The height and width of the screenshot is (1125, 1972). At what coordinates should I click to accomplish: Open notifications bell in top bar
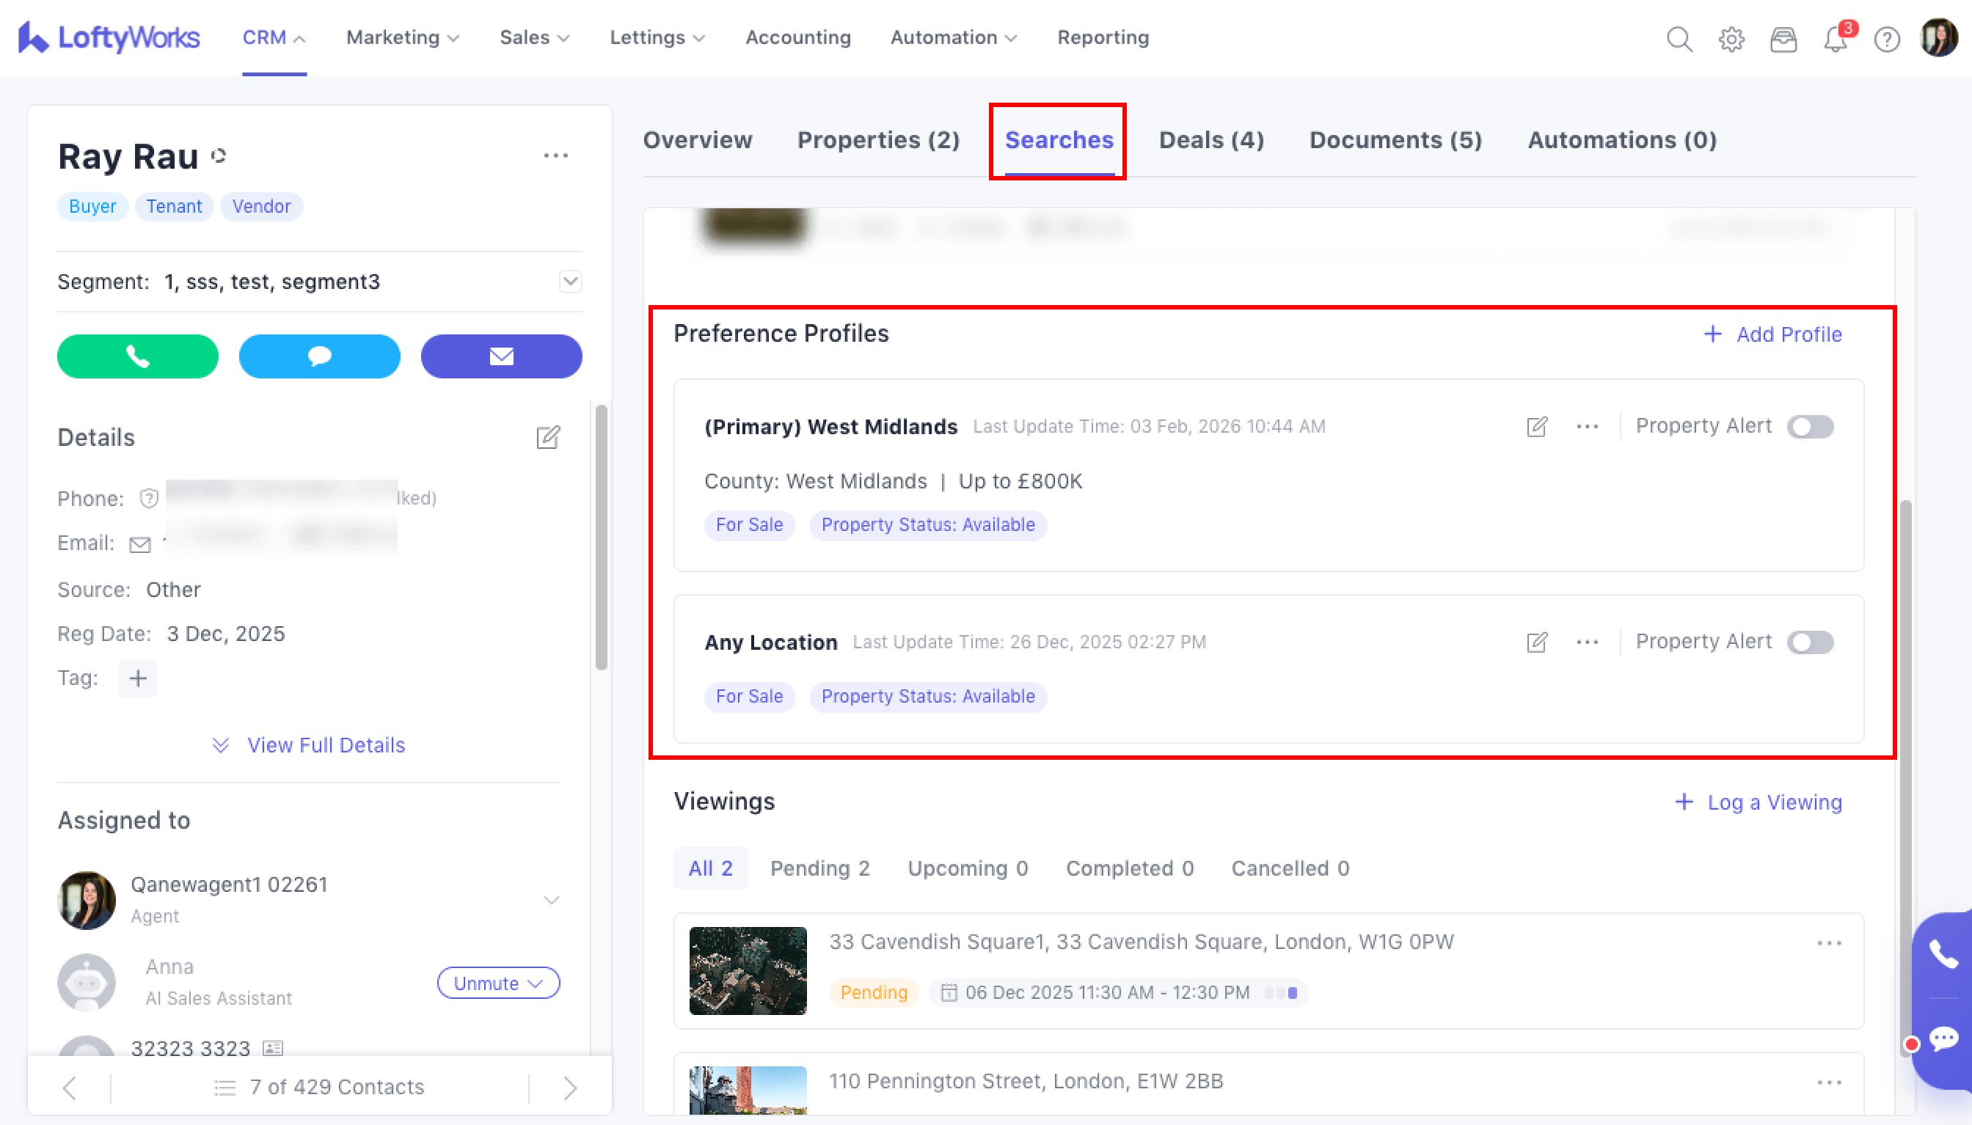[1836, 39]
